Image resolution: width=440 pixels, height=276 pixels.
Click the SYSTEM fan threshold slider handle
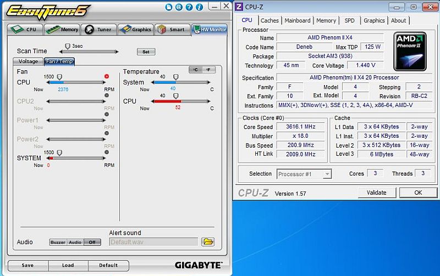[x=59, y=153]
